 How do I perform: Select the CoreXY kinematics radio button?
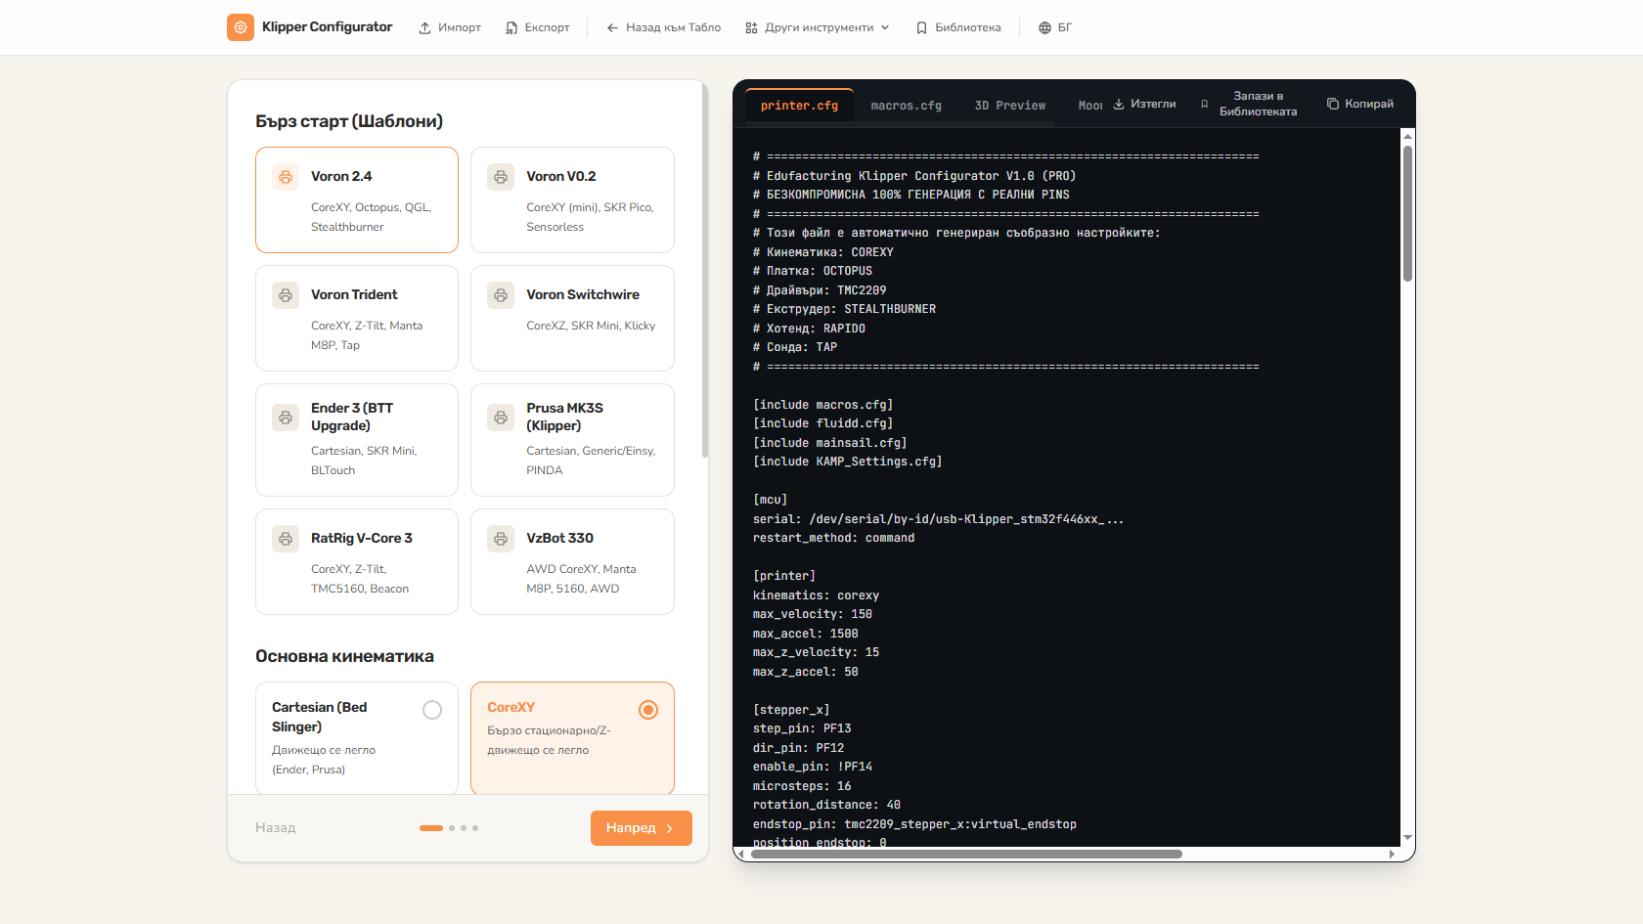tap(648, 710)
